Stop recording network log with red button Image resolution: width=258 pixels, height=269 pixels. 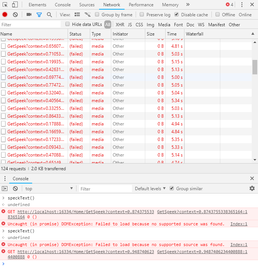(5, 14)
